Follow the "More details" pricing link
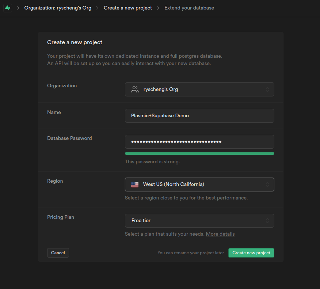 220,234
